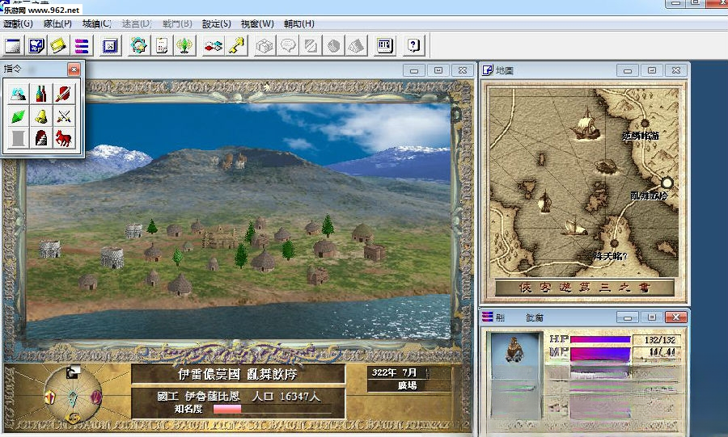
Task: Click the greyed sphere toolbar icon
Action: tap(333, 45)
